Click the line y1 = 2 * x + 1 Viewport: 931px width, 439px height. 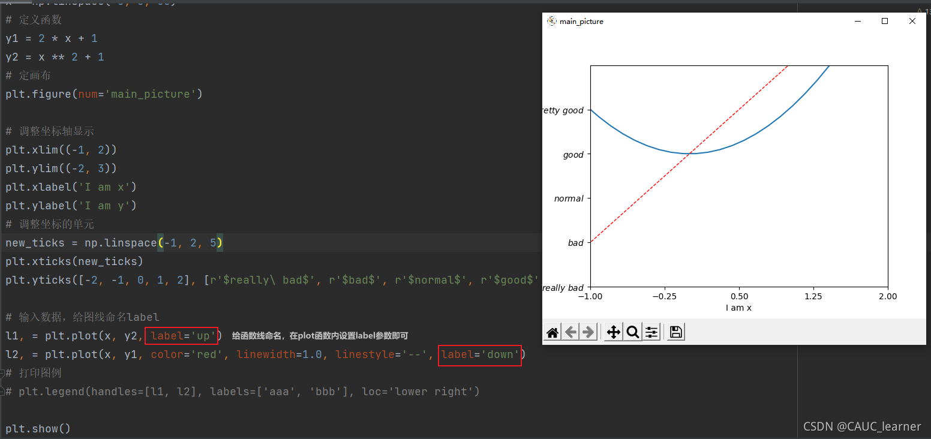[52, 38]
